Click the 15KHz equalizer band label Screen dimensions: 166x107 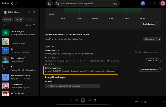142,19
